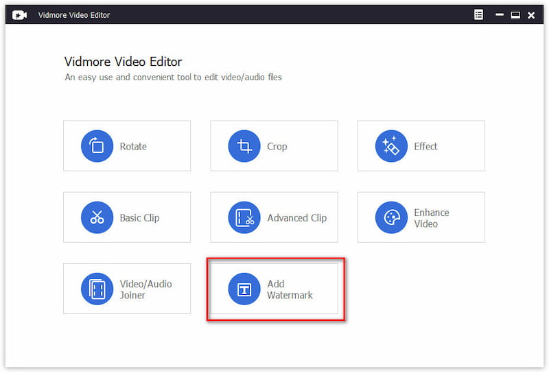Click the Add Watermark text icon
The height and width of the screenshot is (373, 549).
click(244, 289)
